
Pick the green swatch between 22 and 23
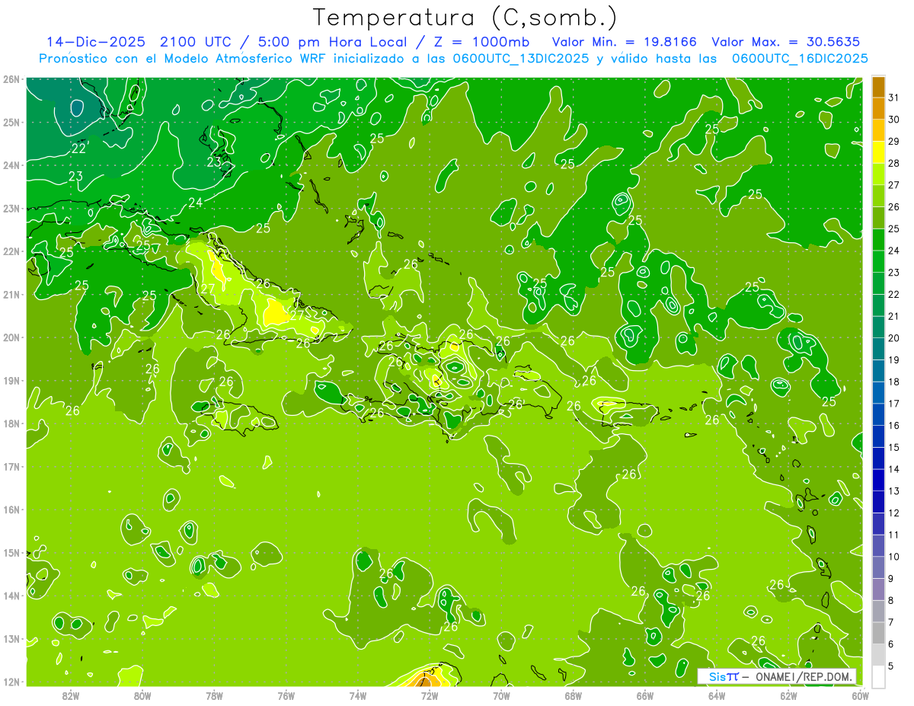pos(878,284)
